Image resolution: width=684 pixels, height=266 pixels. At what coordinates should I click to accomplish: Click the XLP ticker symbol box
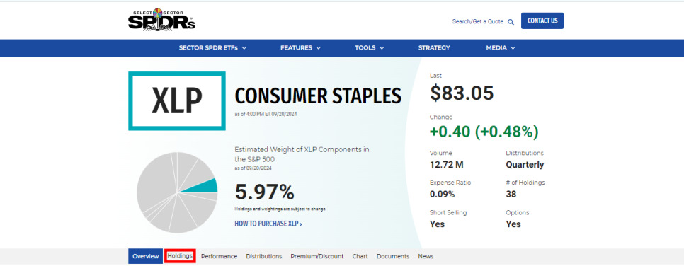click(177, 100)
